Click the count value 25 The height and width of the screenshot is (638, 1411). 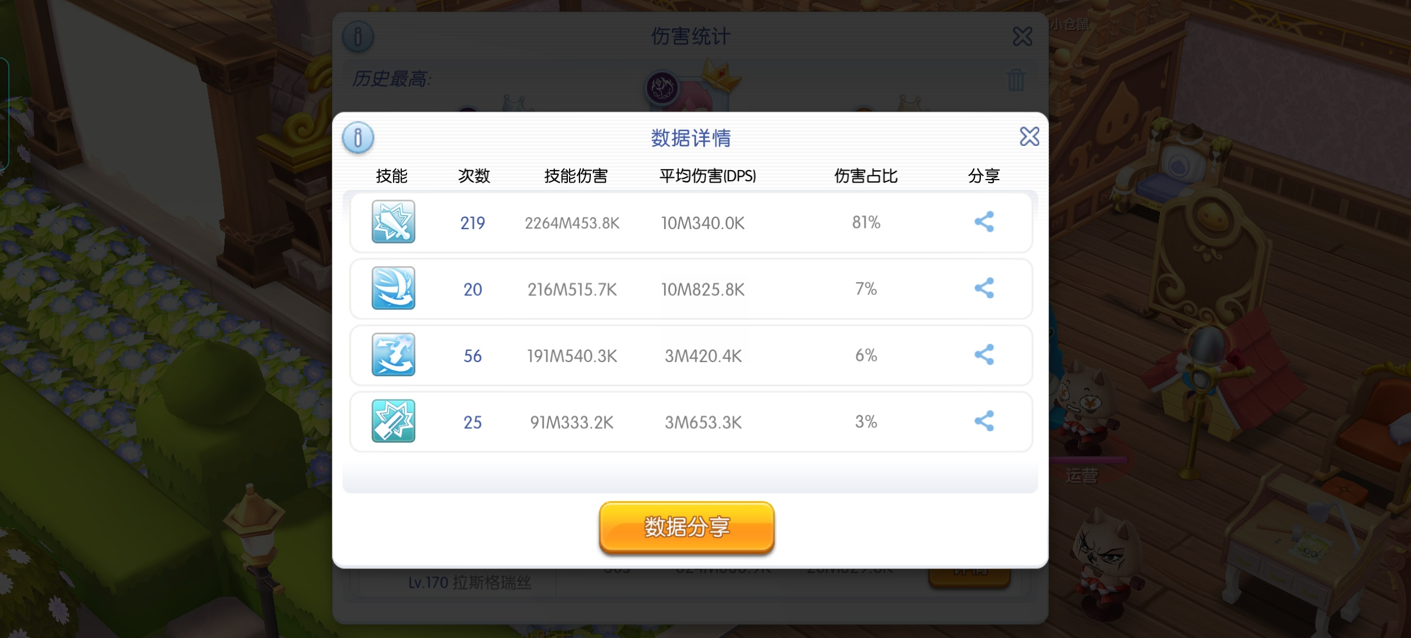473,422
